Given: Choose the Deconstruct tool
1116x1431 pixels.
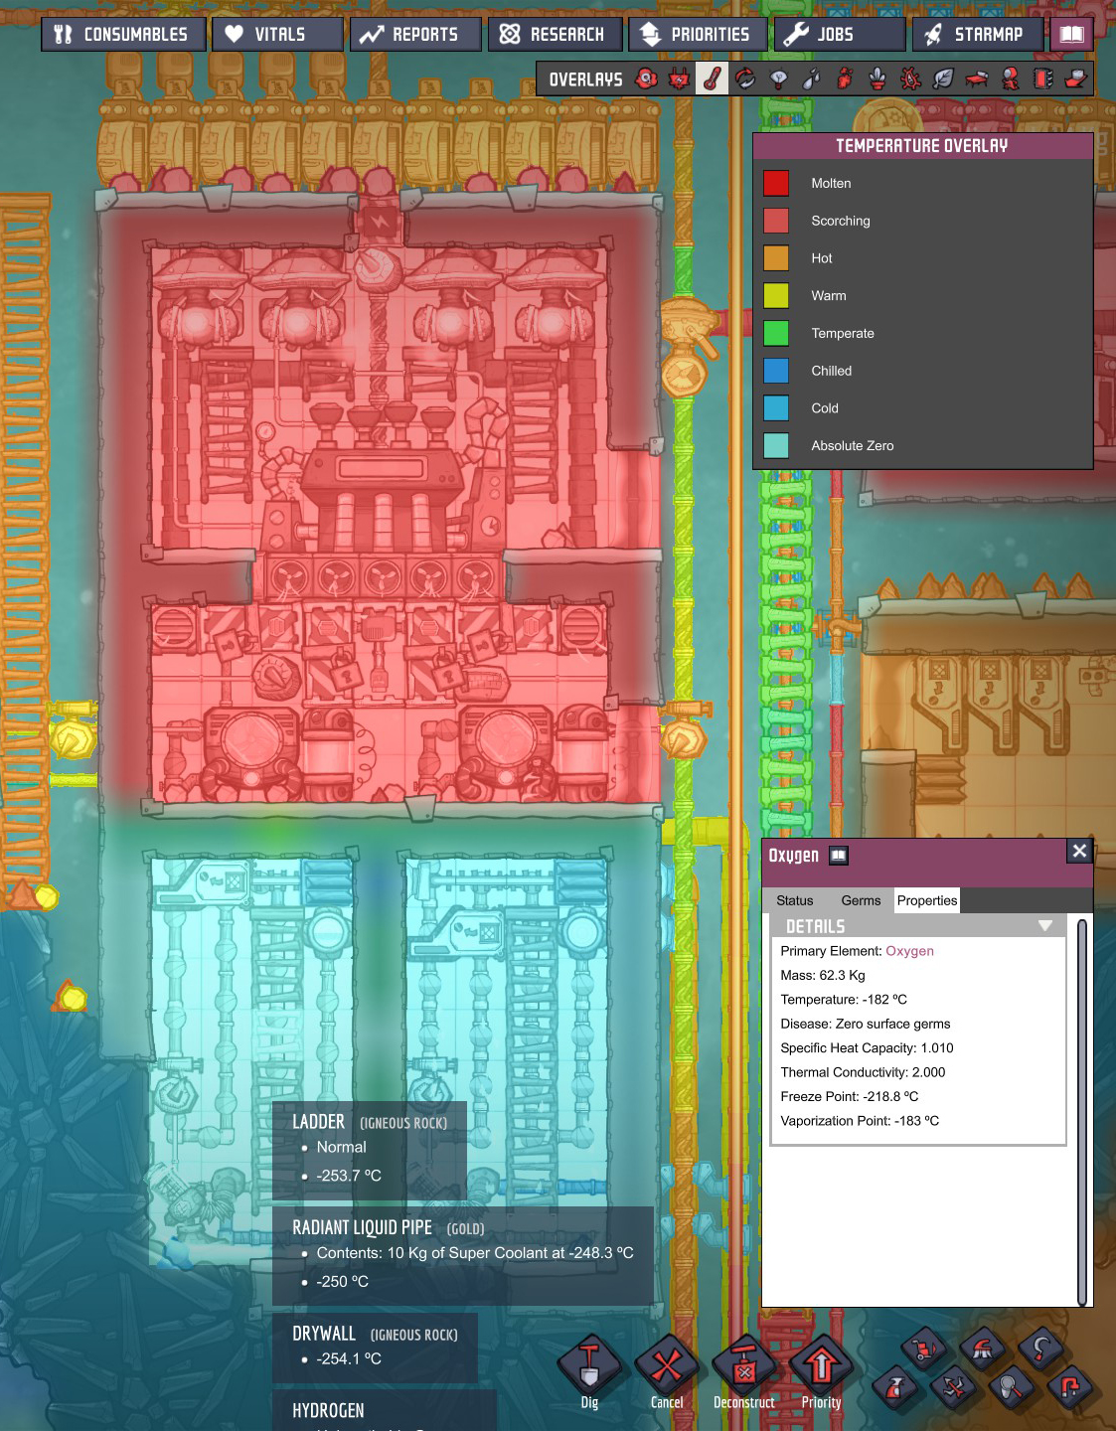Looking at the screenshot, I should pyautogui.click(x=743, y=1367).
